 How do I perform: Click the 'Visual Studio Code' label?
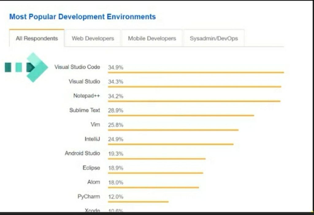77,67
